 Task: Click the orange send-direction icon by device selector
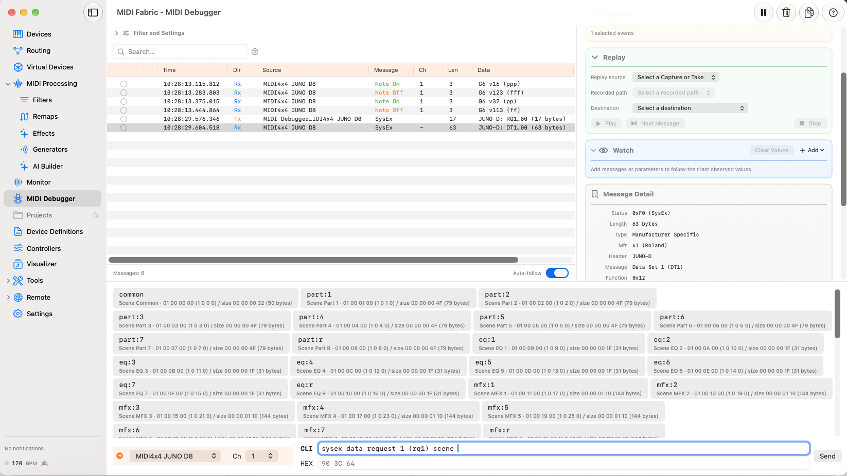120,456
